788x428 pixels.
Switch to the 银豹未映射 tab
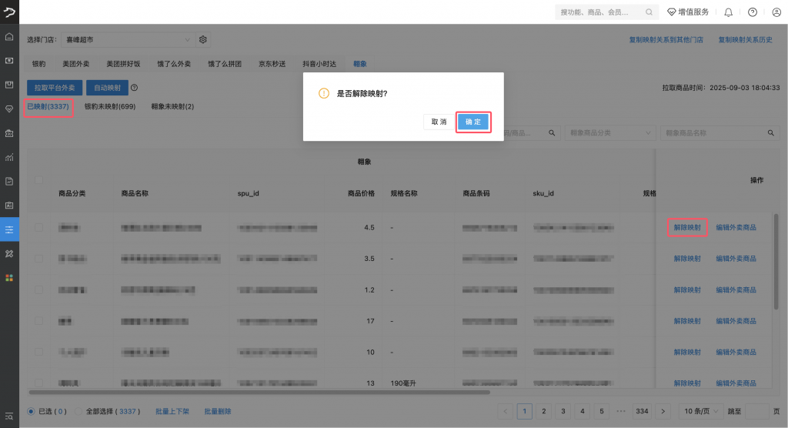pyautogui.click(x=110, y=106)
